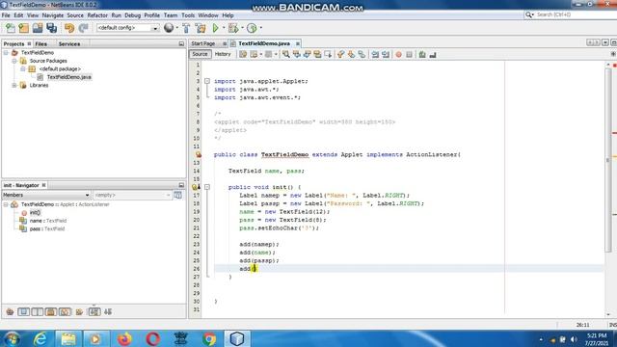
Task: Click the Clean and Build Project icon
Action: point(201,28)
